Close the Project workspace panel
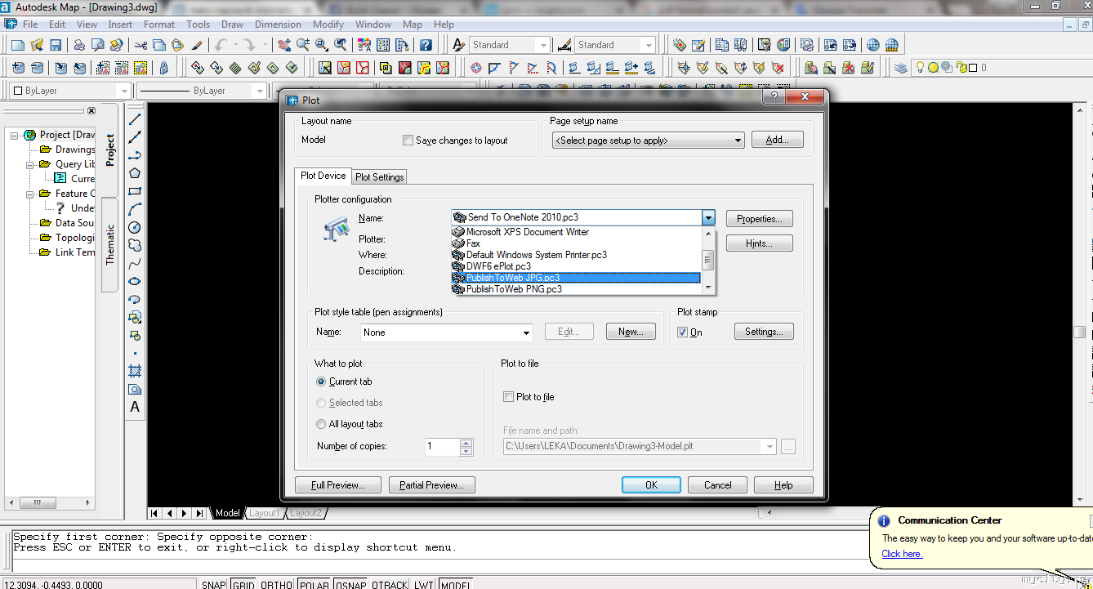This screenshot has height=589, width=1093. point(91,111)
